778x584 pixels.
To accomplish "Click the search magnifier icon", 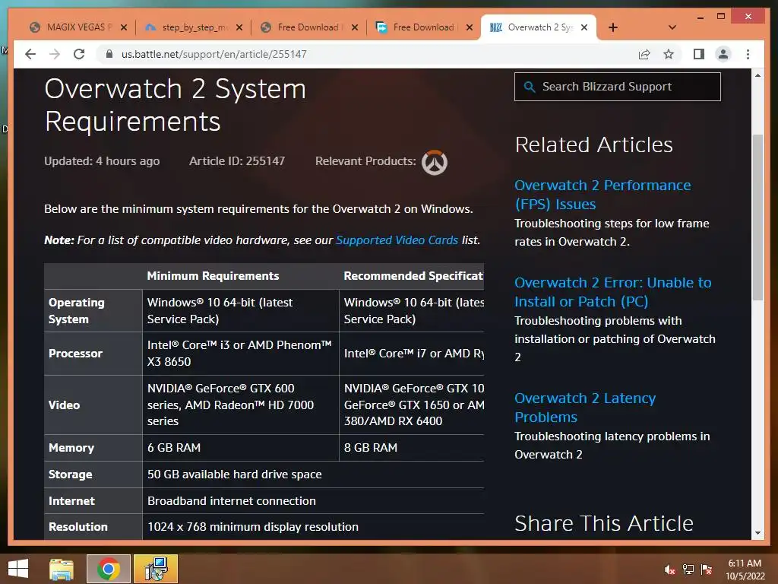I will [x=530, y=87].
